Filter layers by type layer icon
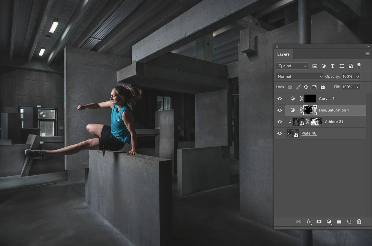Viewport: 372px width, 246px height. pos(332,66)
